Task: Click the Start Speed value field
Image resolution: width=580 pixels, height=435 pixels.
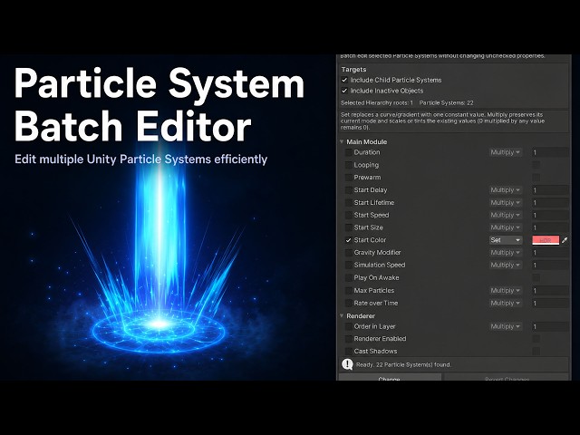Action: pos(550,216)
